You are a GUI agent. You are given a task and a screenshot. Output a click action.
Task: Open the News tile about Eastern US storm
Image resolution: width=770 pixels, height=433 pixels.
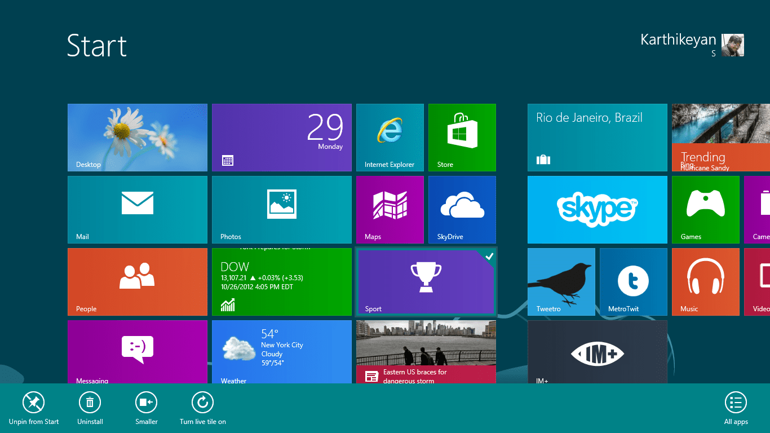426,352
